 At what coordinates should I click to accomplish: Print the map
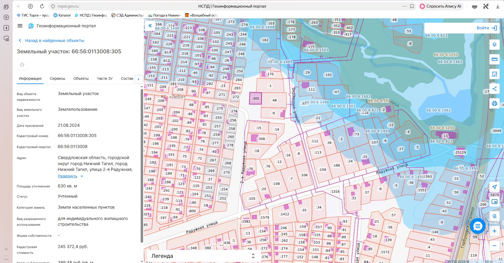494,103
